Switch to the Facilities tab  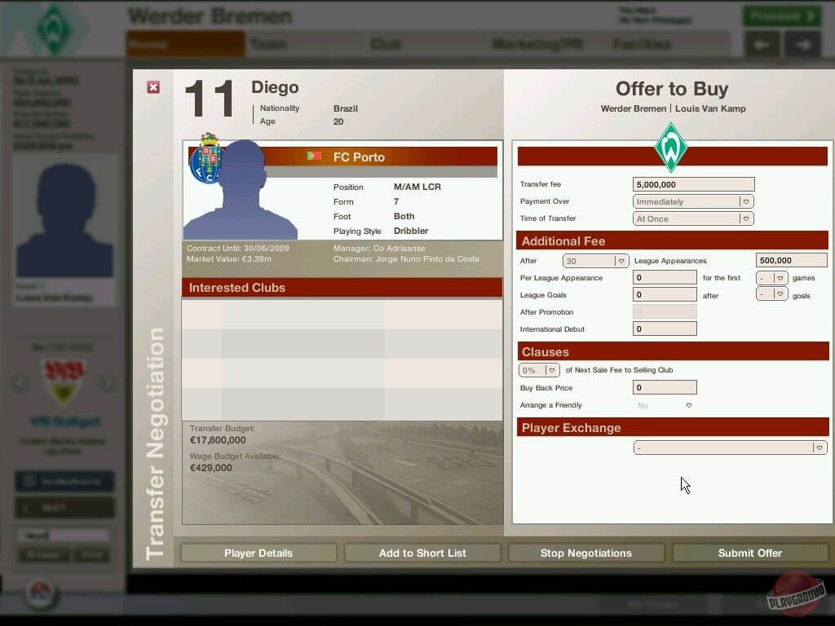pos(641,44)
